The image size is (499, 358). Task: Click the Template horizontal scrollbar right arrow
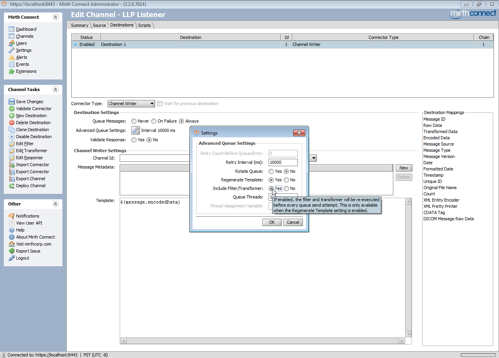pos(402,341)
